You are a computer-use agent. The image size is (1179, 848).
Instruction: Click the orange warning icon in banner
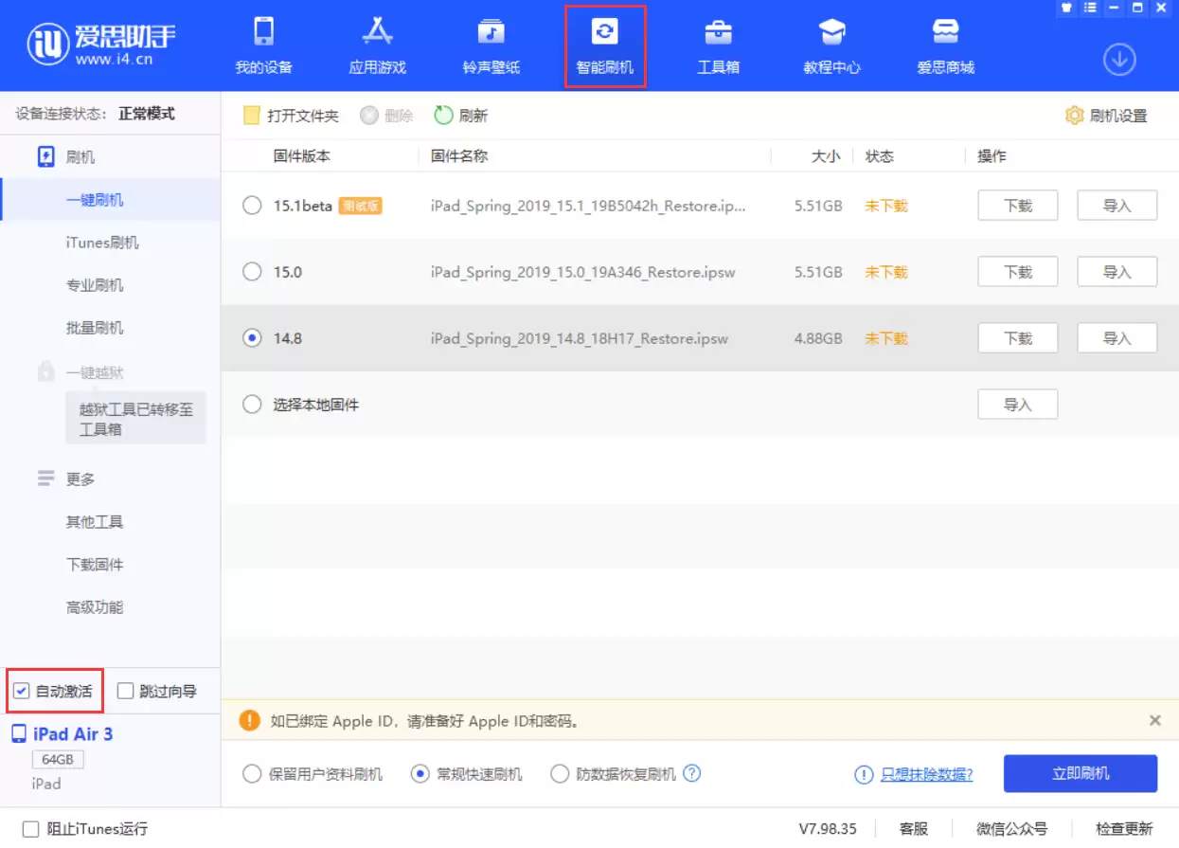click(249, 720)
